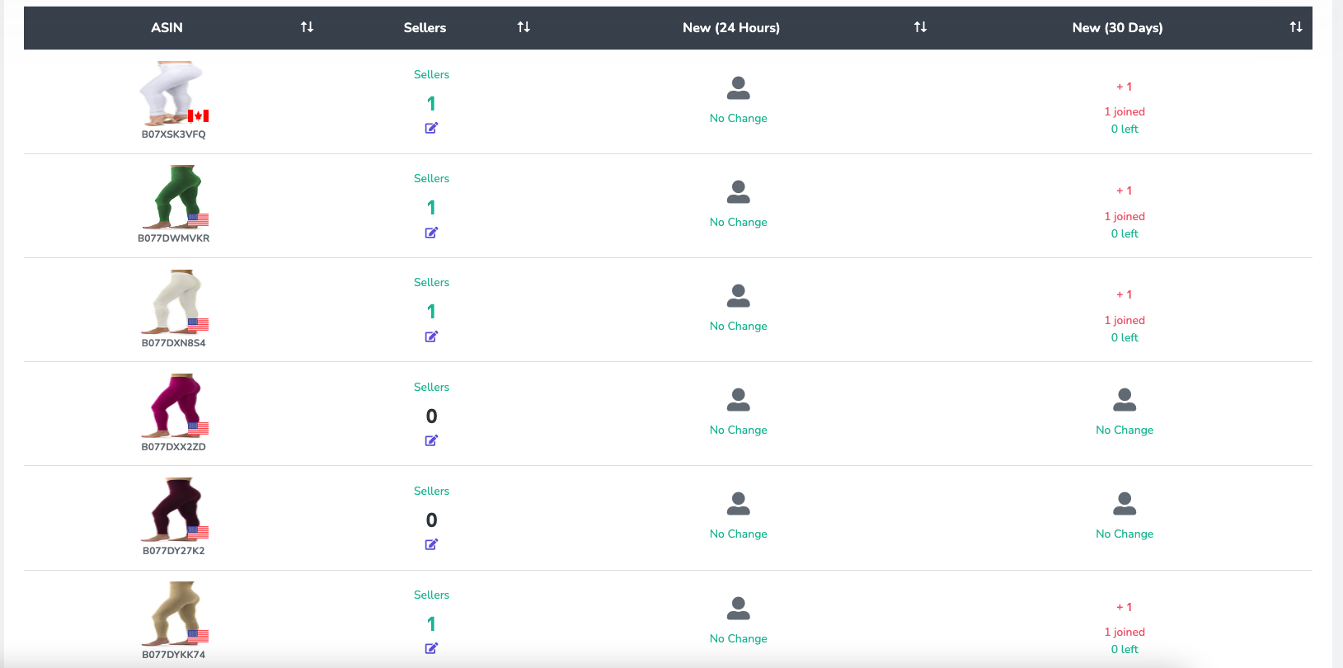Click 30-day person icon in B077DXX2ZD row

[1124, 400]
